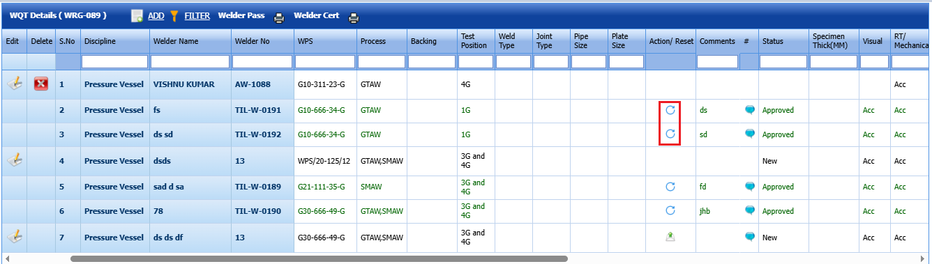932x264 pixels.
Task: Focus the Pipe Size filter box
Action: click(589, 62)
